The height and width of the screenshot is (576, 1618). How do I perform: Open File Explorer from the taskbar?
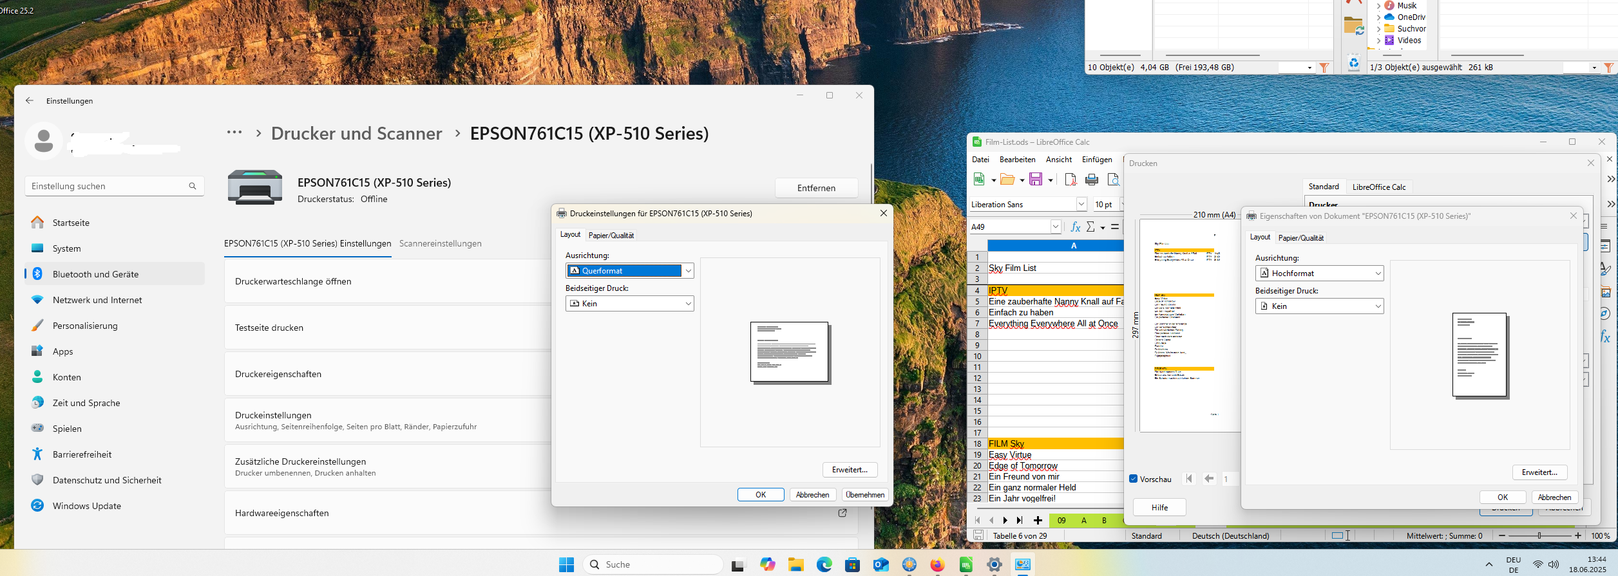tap(796, 564)
